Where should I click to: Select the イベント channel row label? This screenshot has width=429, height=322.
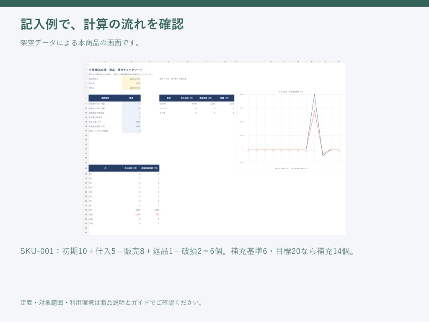click(163, 109)
